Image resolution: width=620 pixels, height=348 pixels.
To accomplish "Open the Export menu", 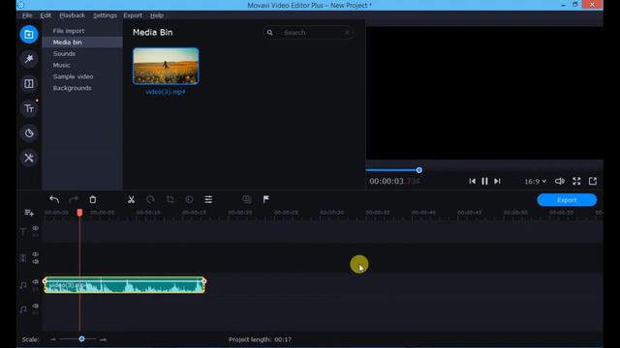I will 133,15.
